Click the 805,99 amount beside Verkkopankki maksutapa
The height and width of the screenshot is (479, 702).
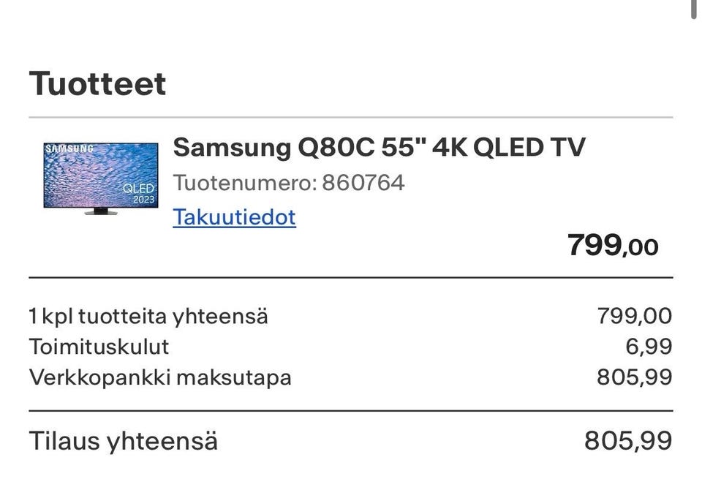point(634,377)
